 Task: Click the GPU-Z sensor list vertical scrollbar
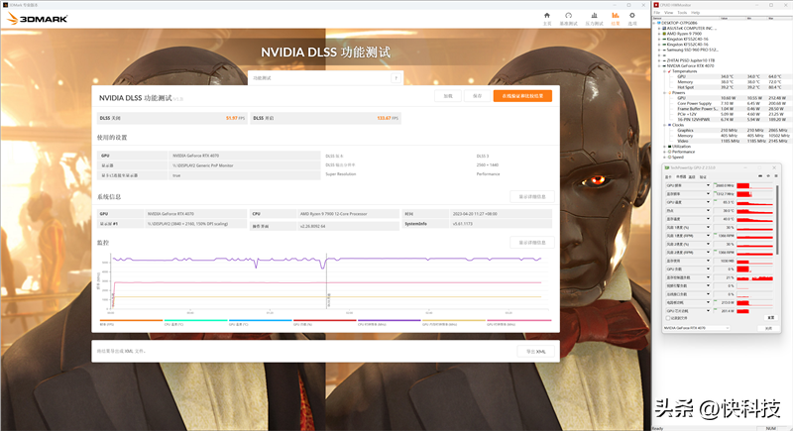[777, 219]
